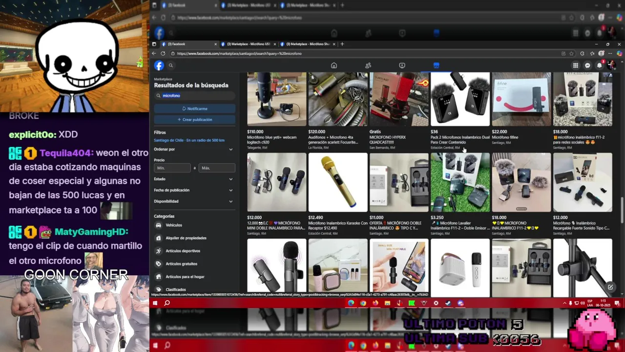This screenshot has height=352, width=625.
Task: Click the compose edit icon at bottom right
Action: tap(610, 287)
